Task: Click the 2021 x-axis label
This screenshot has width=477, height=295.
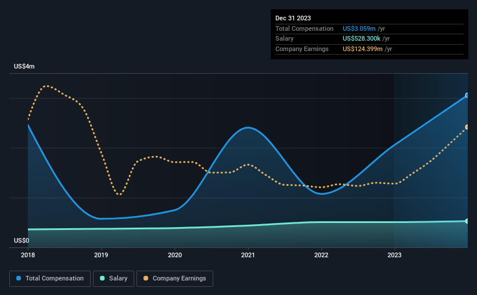Action: tap(248, 255)
